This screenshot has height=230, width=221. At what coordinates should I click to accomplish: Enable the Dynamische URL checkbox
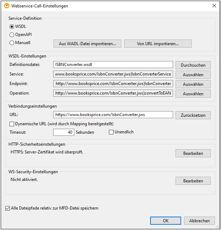[12, 124]
